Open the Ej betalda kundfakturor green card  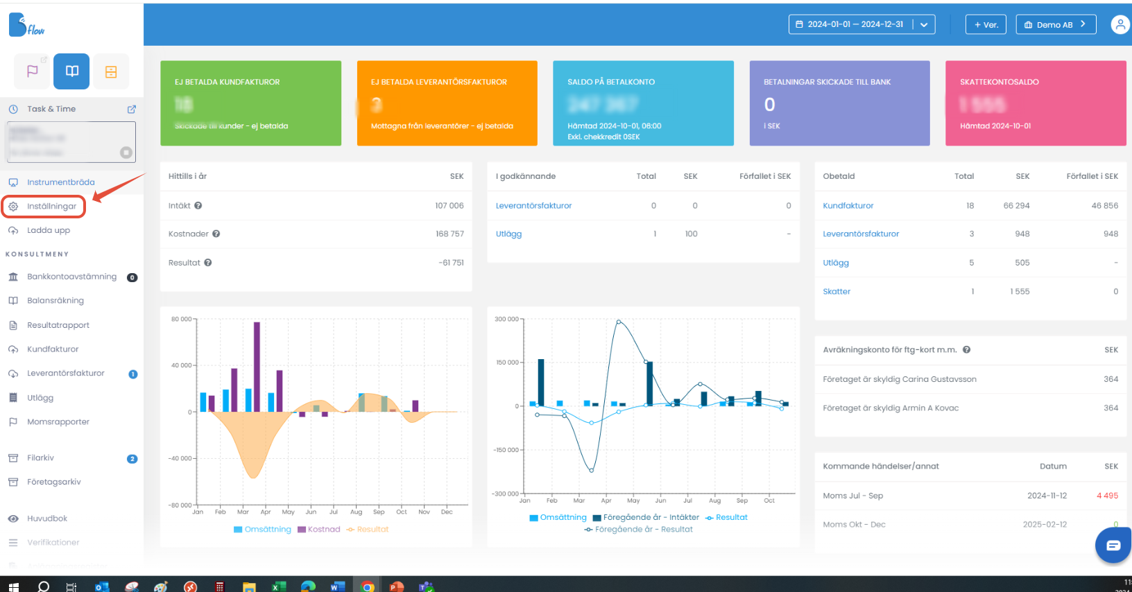pos(250,103)
